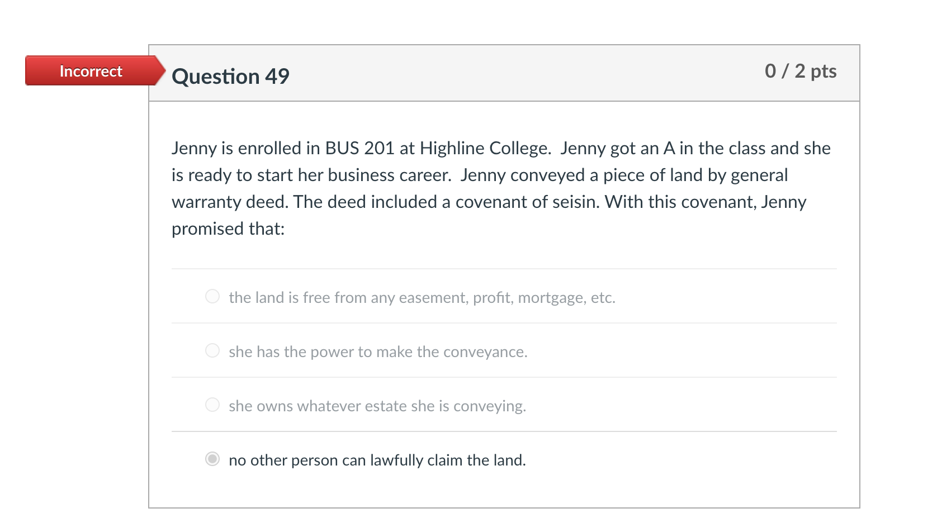Viewport: 937px width, 532px height.
Task: Click the selected fourth answer text
Action: click(x=378, y=459)
